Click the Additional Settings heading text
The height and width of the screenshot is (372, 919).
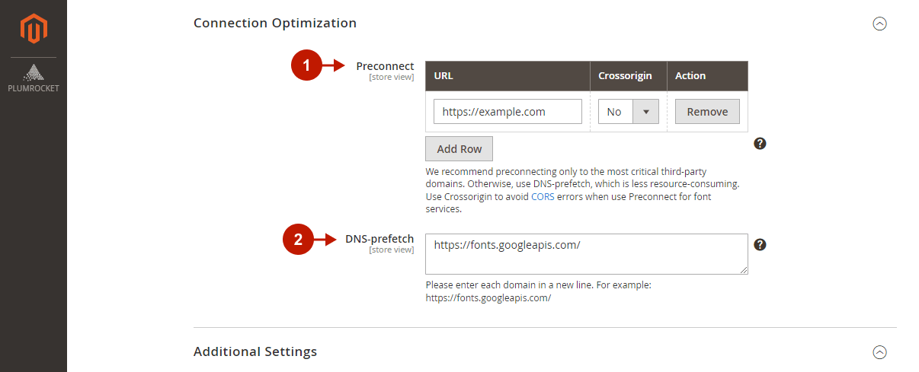click(x=255, y=351)
